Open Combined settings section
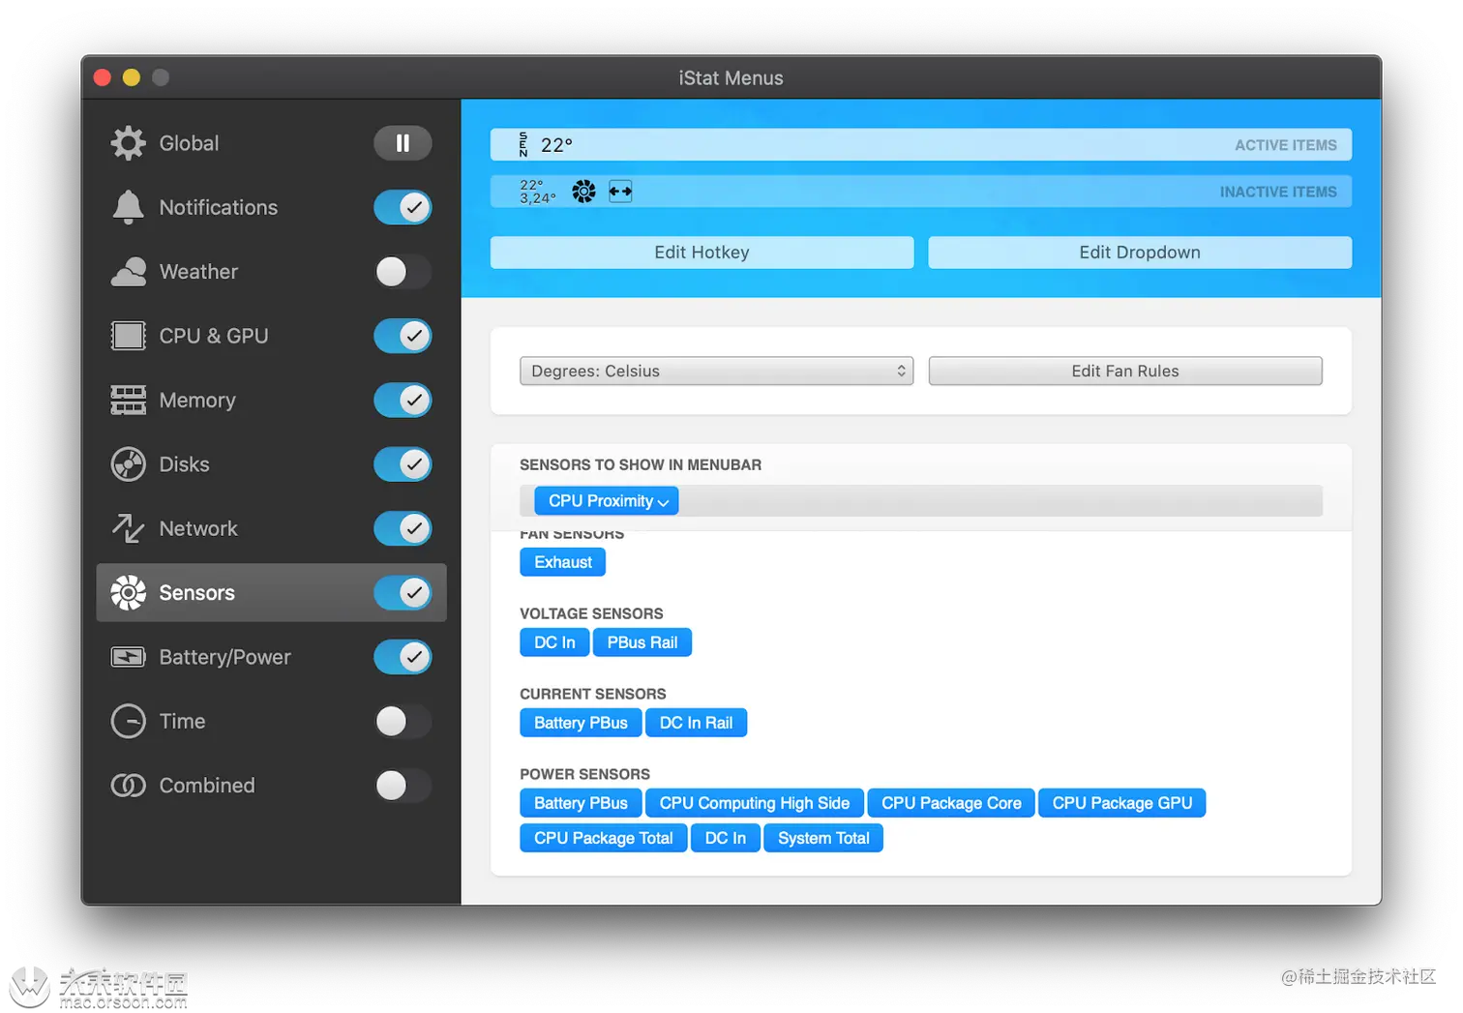Viewport: 1463px width, 1013px height. (x=271, y=785)
